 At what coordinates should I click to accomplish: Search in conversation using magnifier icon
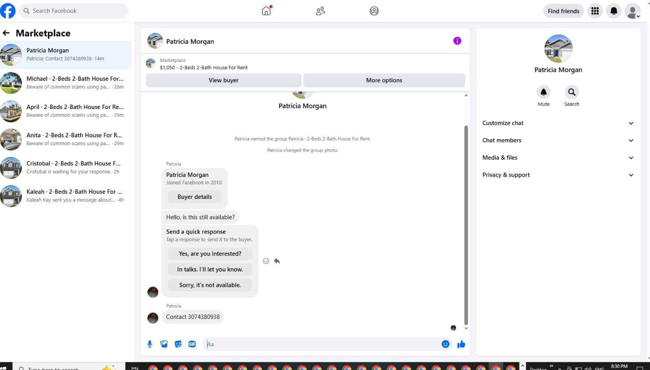(572, 92)
